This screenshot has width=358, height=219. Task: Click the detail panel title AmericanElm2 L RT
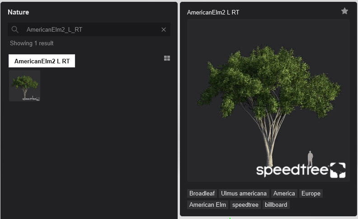213,12
